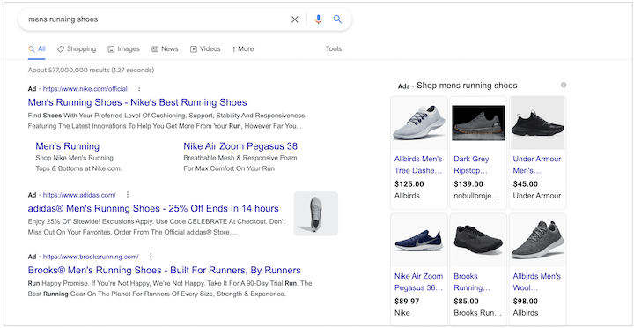The width and height of the screenshot is (634, 328).
Task: Click the adidas shoe ad image
Action: pos(316,213)
